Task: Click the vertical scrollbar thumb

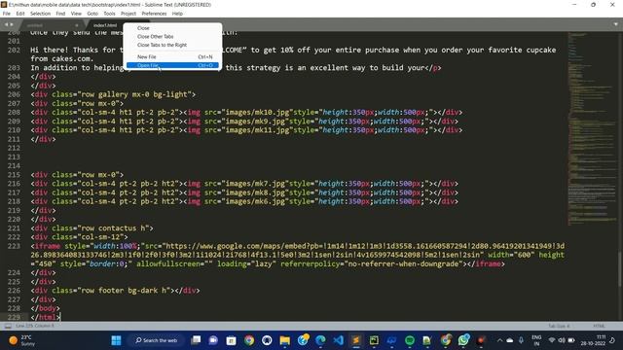Action: tap(620, 268)
